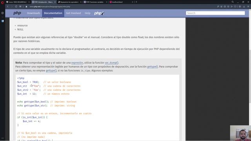This screenshot has height=141, width=251.
Task: Click the webcam video thumbnail
Action: click(240, 133)
